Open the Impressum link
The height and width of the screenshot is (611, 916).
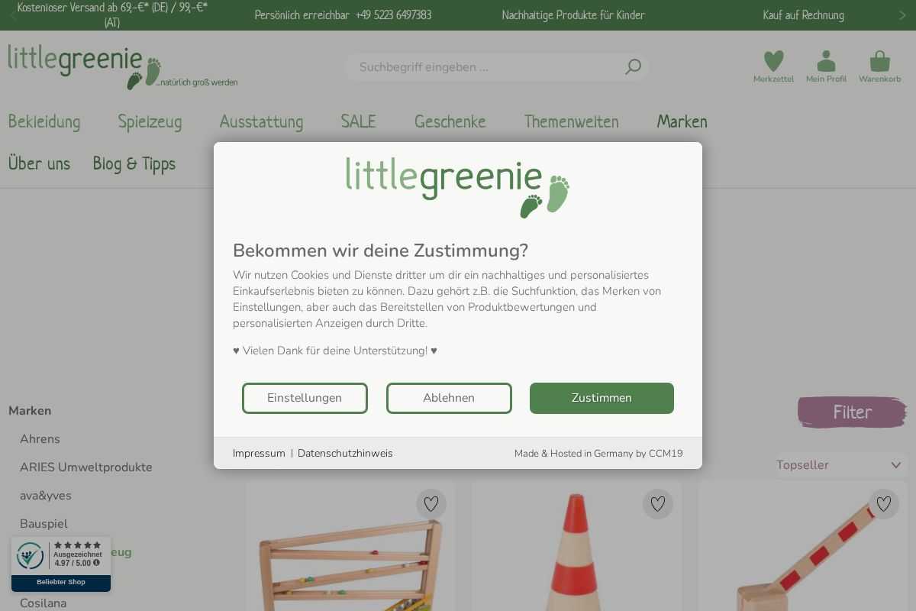pyautogui.click(x=259, y=454)
